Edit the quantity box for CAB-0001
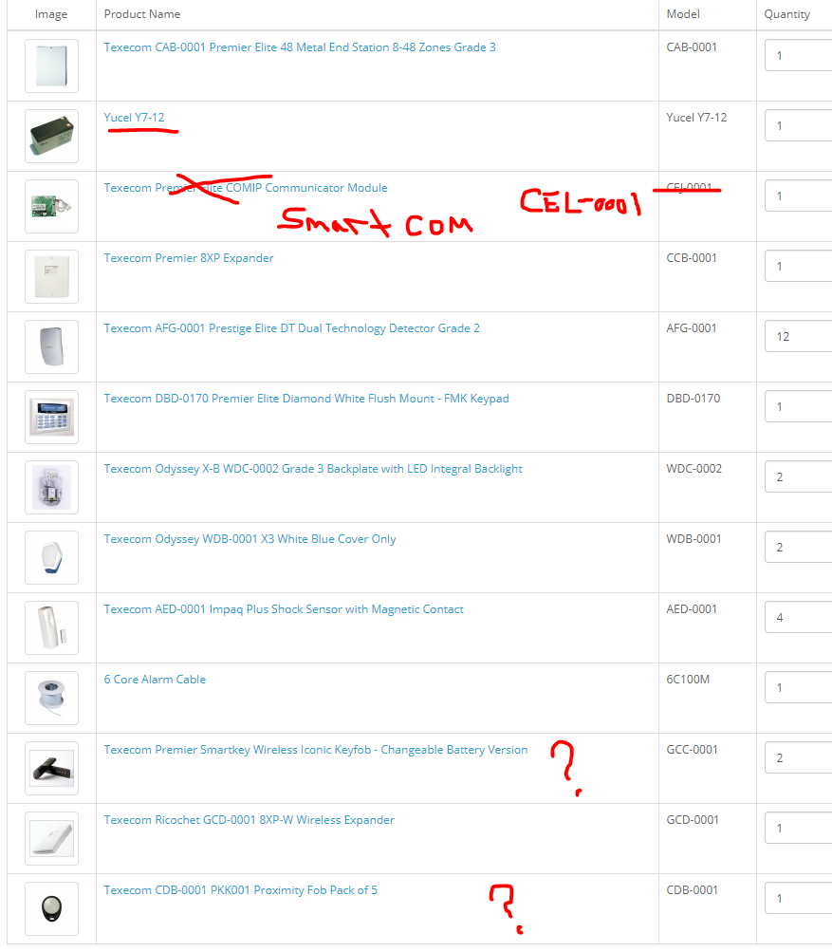 (x=799, y=55)
